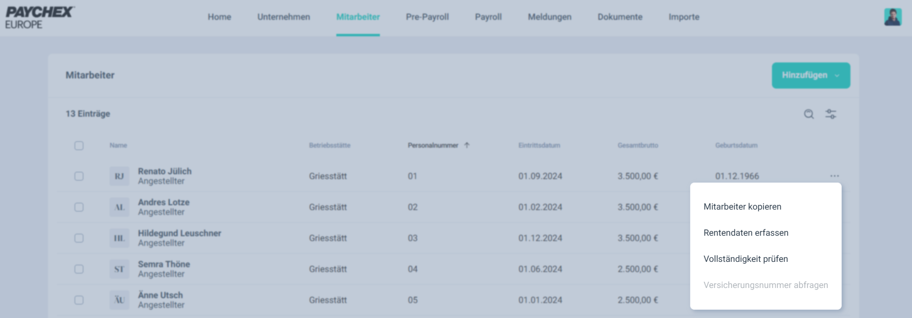912x318 pixels.
Task: Click the search magnifier icon
Action: tap(809, 114)
